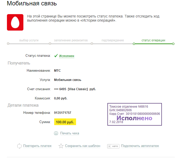The height and width of the screenshot is (158, 185).
Task: Click the БИК:046902606 line in stamp
Action: pos(121,110)
